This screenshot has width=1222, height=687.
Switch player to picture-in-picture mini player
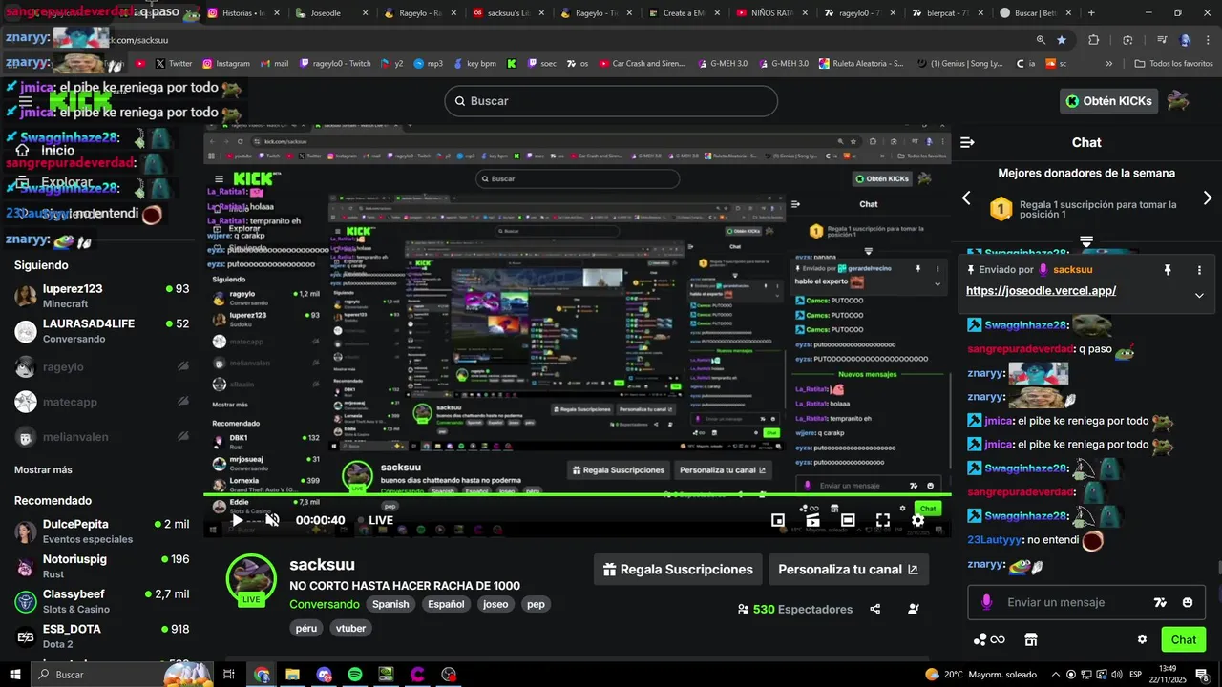(778, 520)
